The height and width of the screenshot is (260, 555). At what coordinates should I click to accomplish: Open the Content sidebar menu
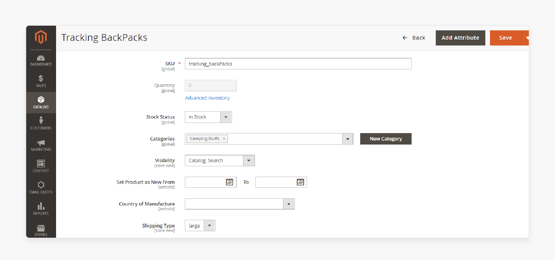pos(41,166)
